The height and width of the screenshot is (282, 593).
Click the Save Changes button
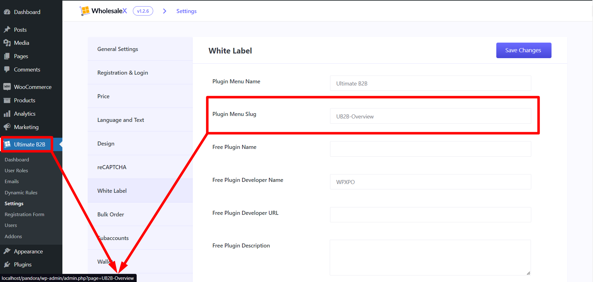pos(524,50)
